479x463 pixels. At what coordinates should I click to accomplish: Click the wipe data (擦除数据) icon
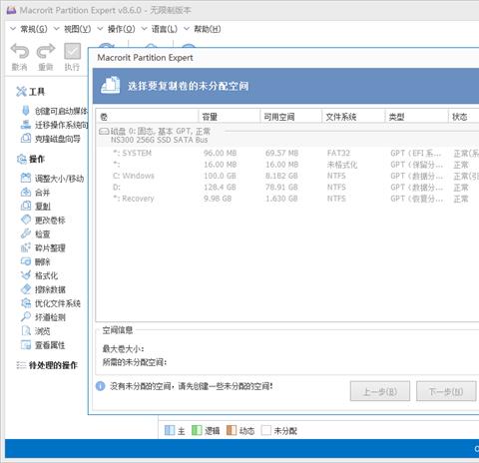click(x=26, y=289)
